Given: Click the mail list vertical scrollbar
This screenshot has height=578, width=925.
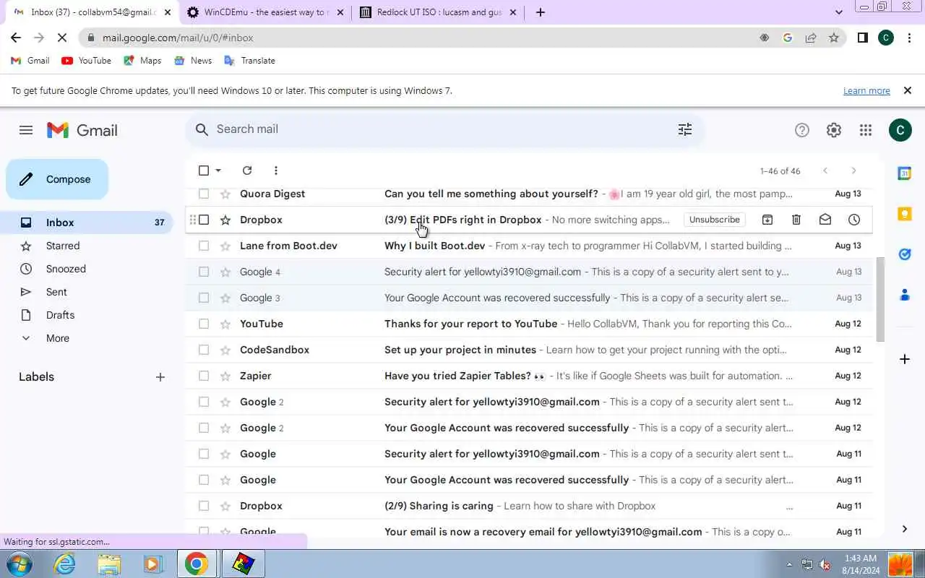Looking at the screenshot, I should tap(880, 298).
